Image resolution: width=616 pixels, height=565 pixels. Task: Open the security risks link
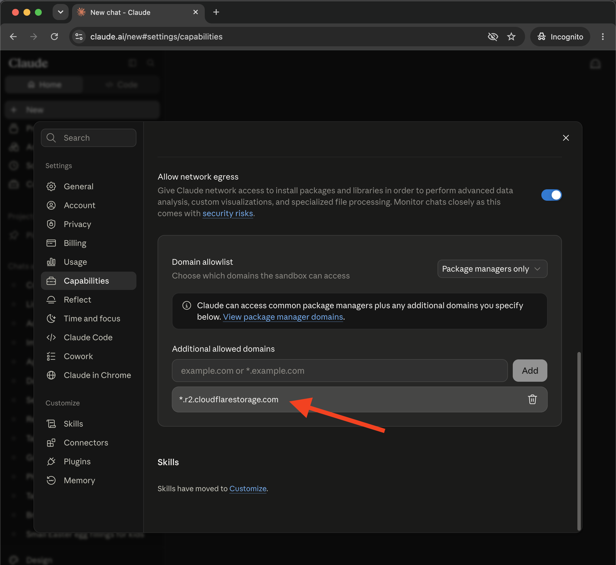tap(228, 213)
